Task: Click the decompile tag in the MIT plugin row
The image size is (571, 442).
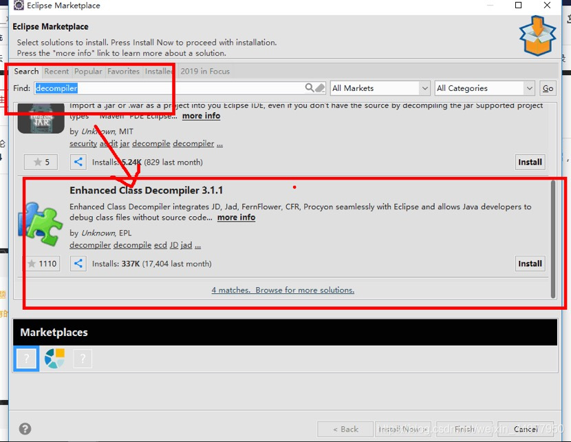Action: click(151, 144)
